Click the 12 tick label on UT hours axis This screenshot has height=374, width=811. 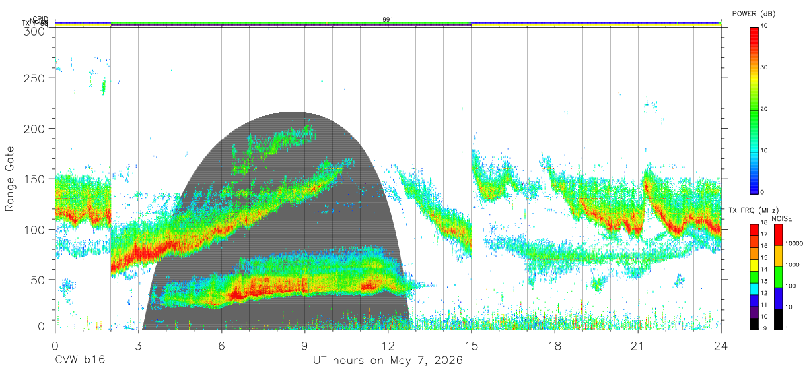tap(388, 345)
